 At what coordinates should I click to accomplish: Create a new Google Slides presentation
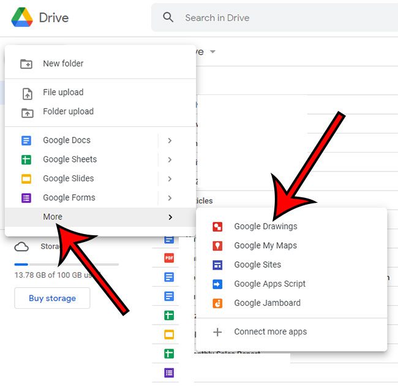pyautogui.click(x=81, y=178)
